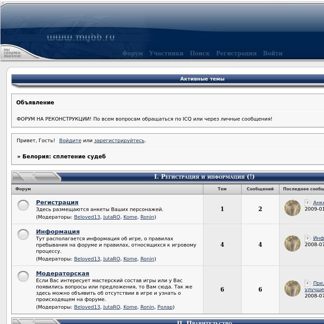
Task: Open the Информация forum title link
Action: point(58,231)
